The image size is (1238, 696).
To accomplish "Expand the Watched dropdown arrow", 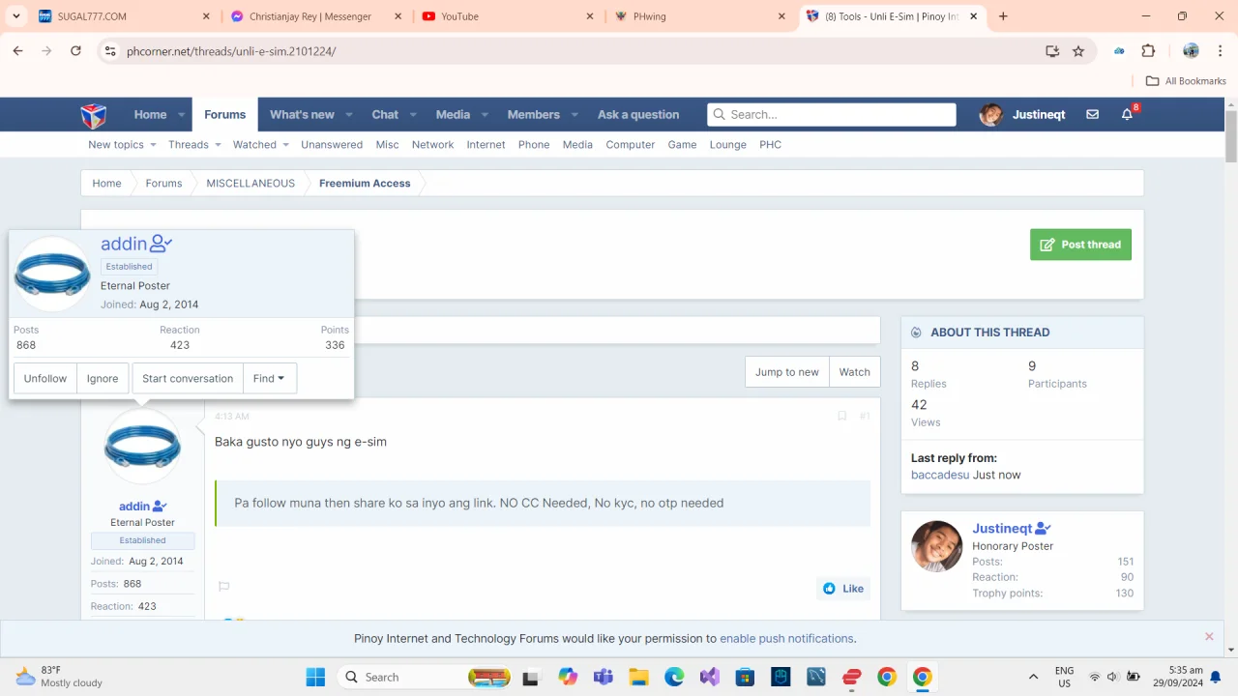I will coord(285,145).
